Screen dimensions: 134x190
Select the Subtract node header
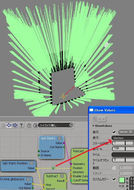[x=52, y=176]
